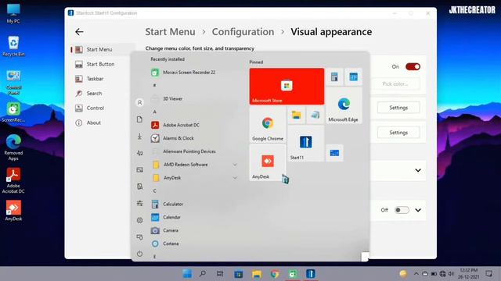The height and width of the screenshot is (281, 501).
Task: Jump to letter C header in app list
Action: point(155,190)
